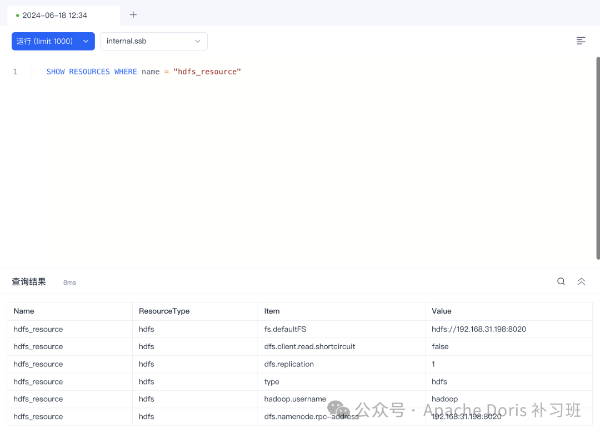The width and height of the screenshot is (600, 434).
Task: Select the dfs.client.read.shortcircuit cell
Action: [341, 346]
